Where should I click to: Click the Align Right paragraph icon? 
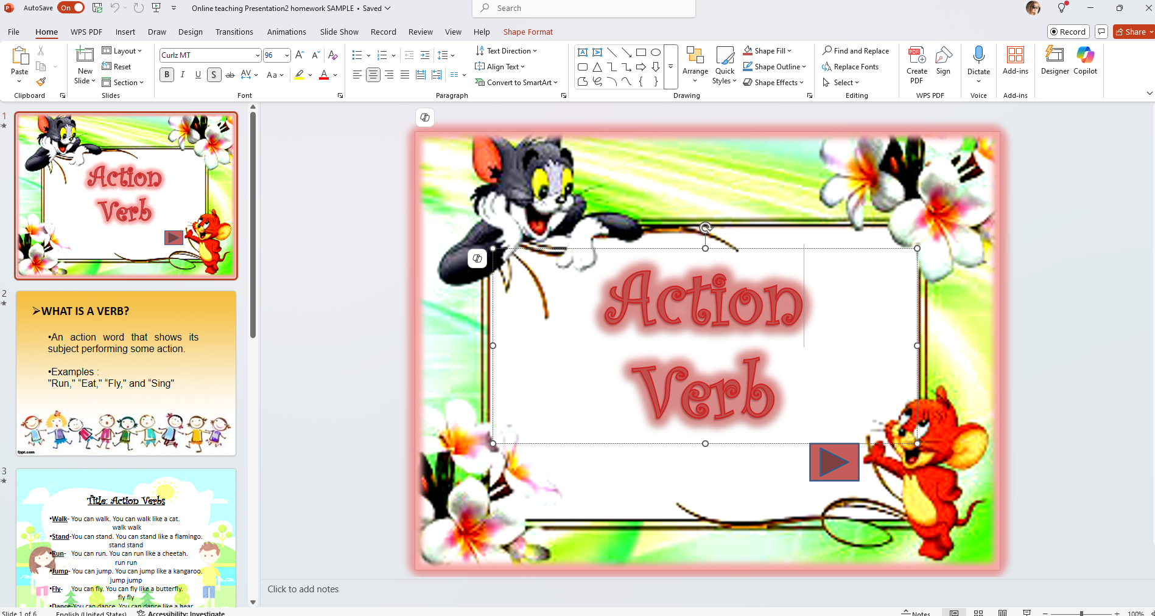389,75
